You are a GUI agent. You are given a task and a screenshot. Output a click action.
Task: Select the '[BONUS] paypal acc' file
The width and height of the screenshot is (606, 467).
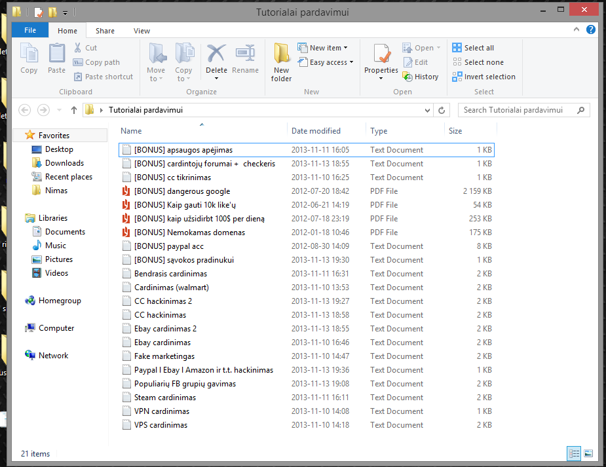(307, 246)
